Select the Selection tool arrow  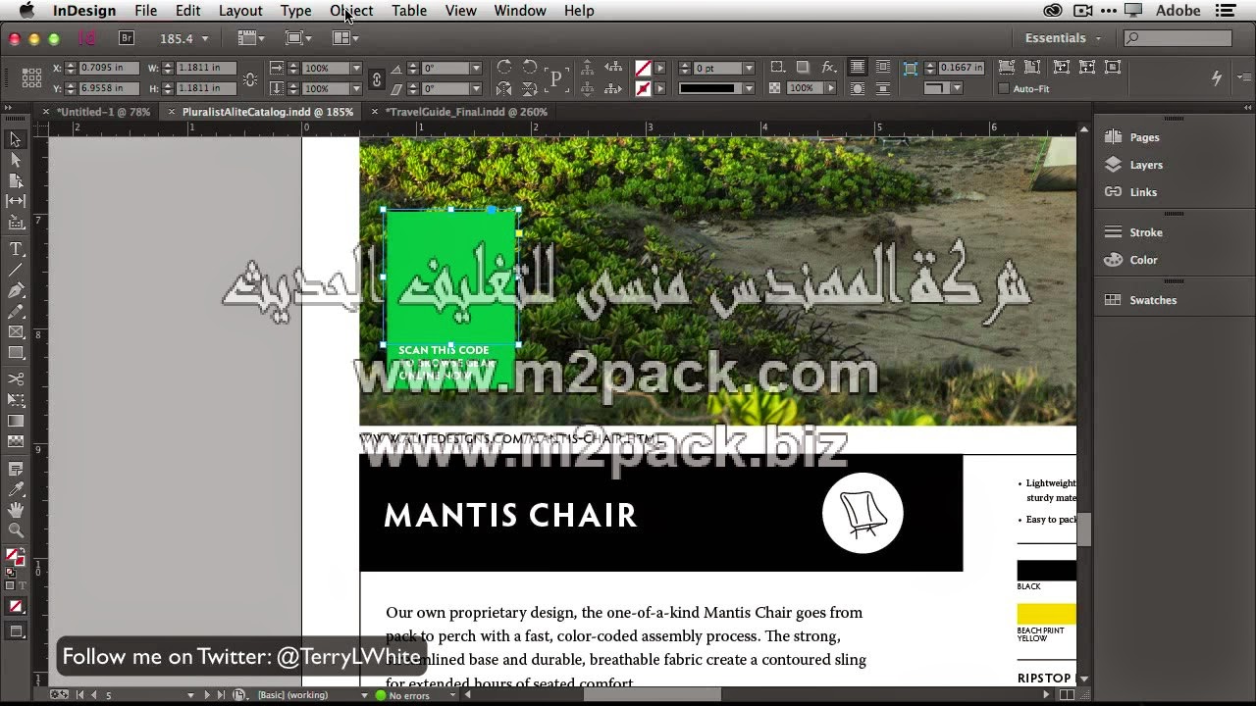(16, 139)
